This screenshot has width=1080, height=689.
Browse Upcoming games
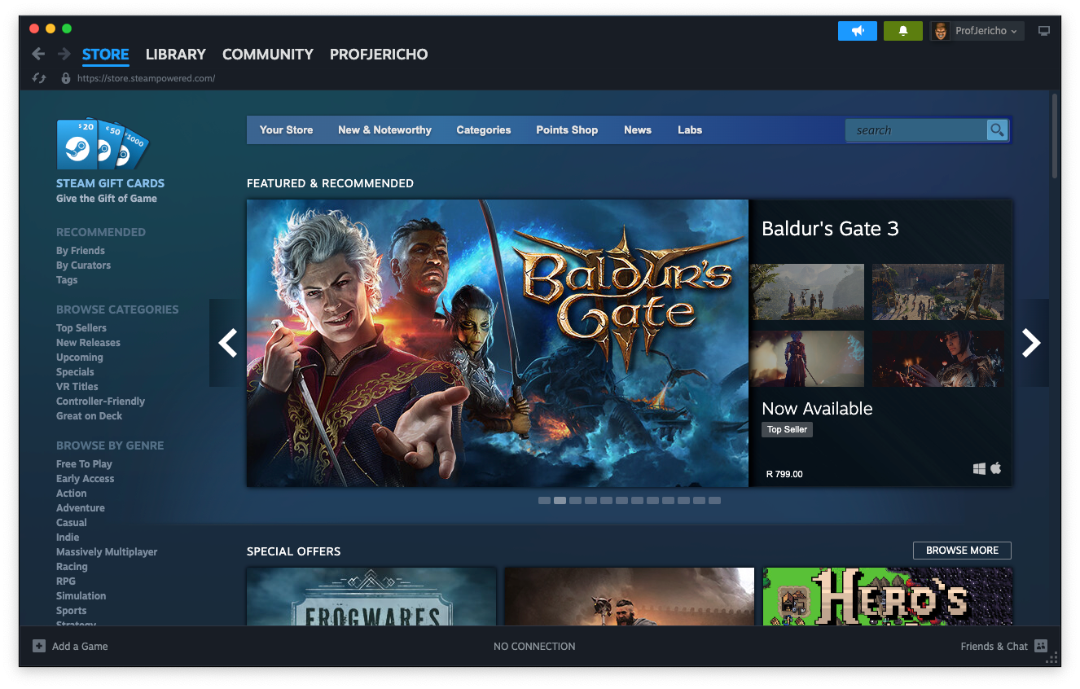pos(80,358)
